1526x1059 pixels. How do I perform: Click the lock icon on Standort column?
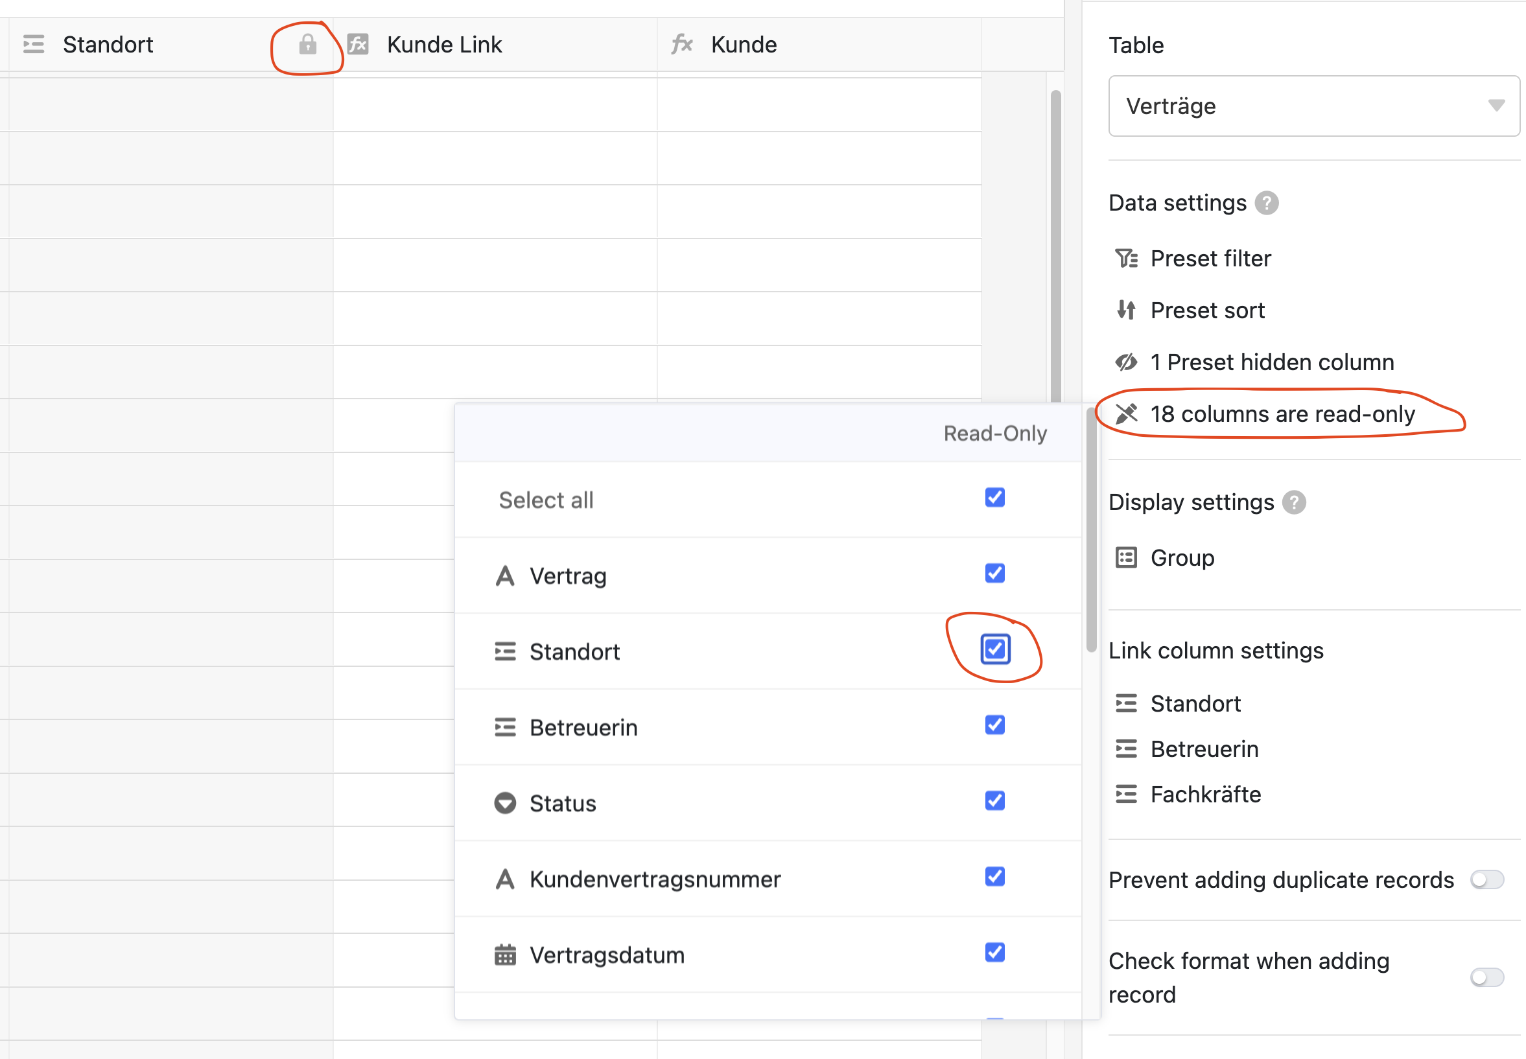(x=307, y=45)
